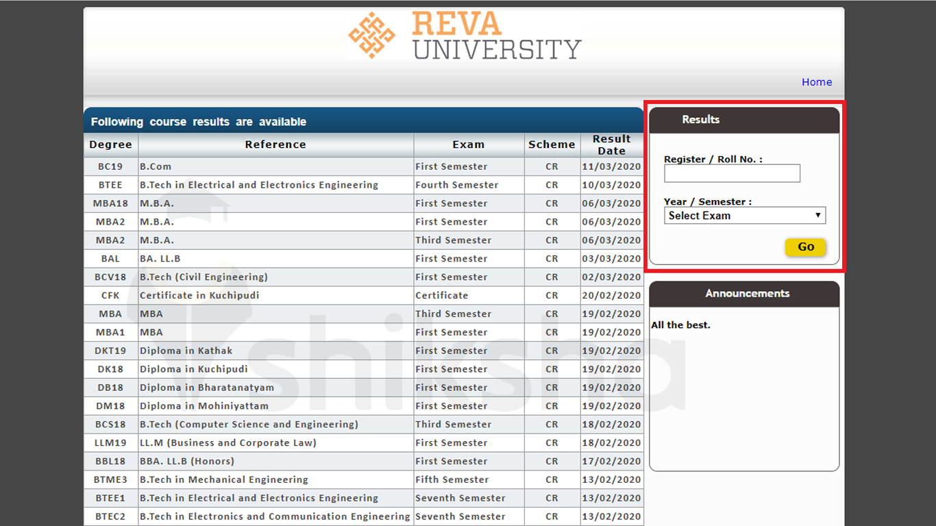Open the B.Tech Computer Science Third Semester result

click(274, 424)
